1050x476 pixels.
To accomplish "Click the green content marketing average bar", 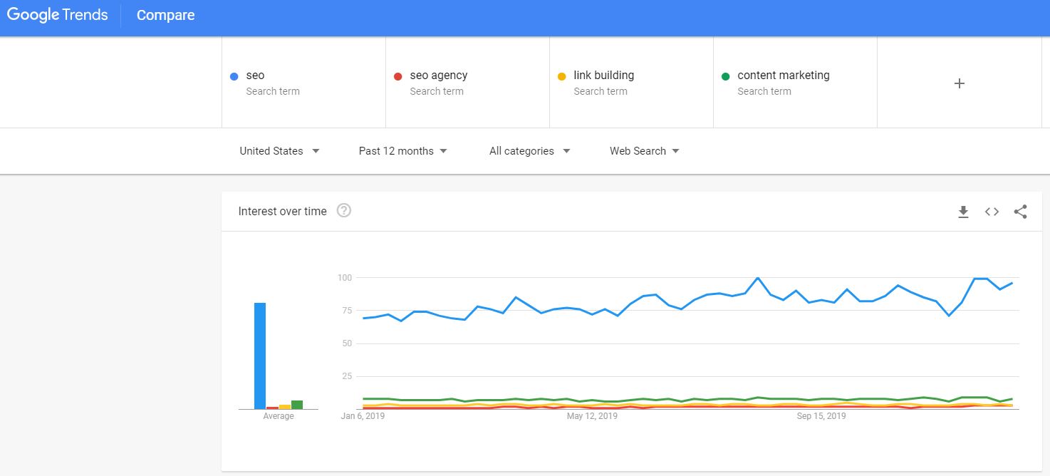I will tap(297, 405).
